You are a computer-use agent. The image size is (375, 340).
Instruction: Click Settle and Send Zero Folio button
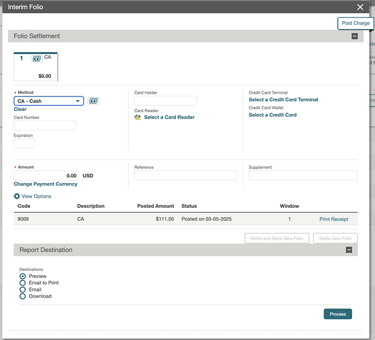277,238
